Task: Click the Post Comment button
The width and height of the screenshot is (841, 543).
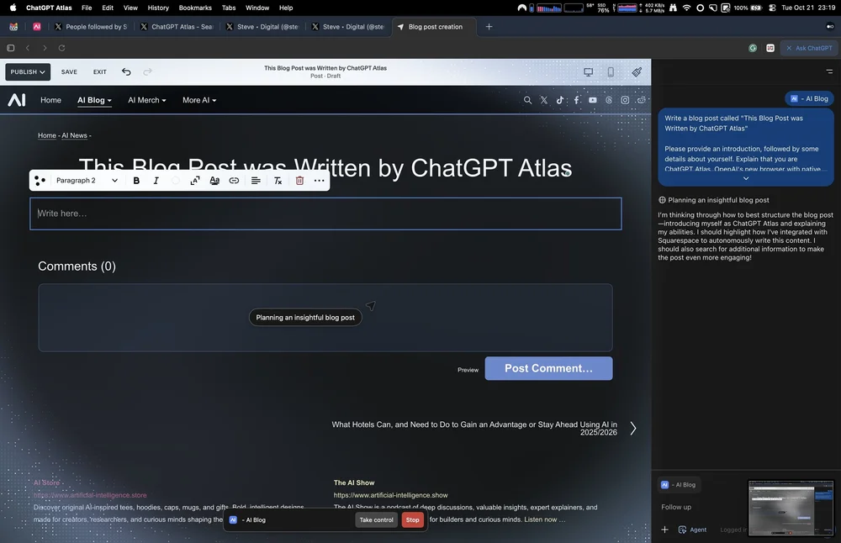Action: [548, 368]
